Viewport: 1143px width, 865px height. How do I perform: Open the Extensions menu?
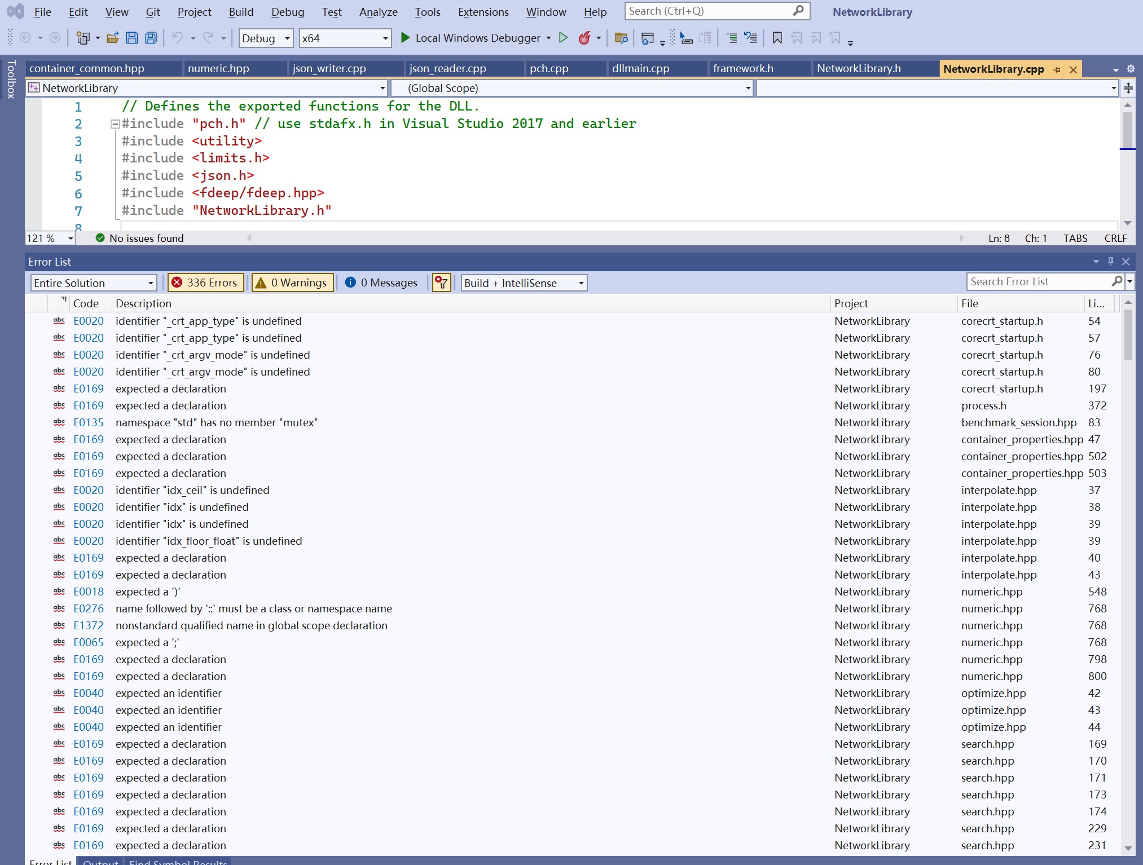(x=483, y=12)
